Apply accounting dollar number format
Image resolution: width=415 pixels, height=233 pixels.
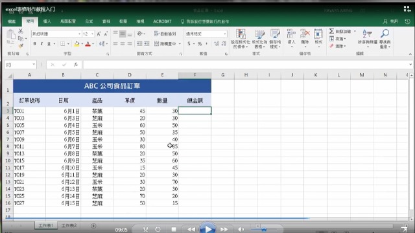tap(189, 43)
